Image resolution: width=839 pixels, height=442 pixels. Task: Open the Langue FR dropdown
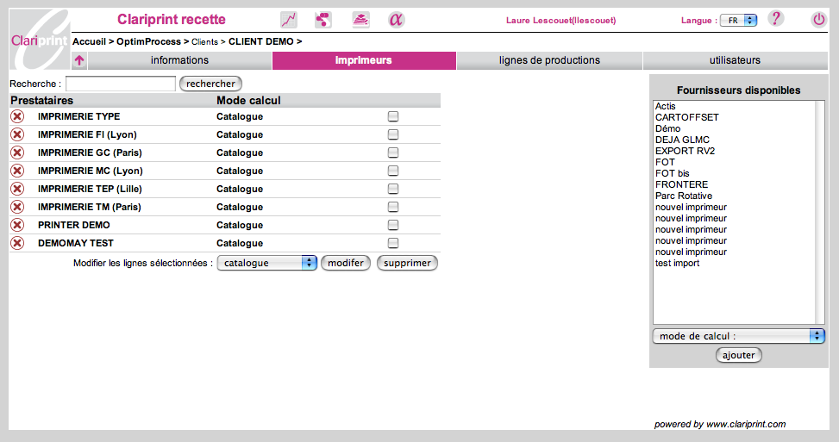pos(738,20)
